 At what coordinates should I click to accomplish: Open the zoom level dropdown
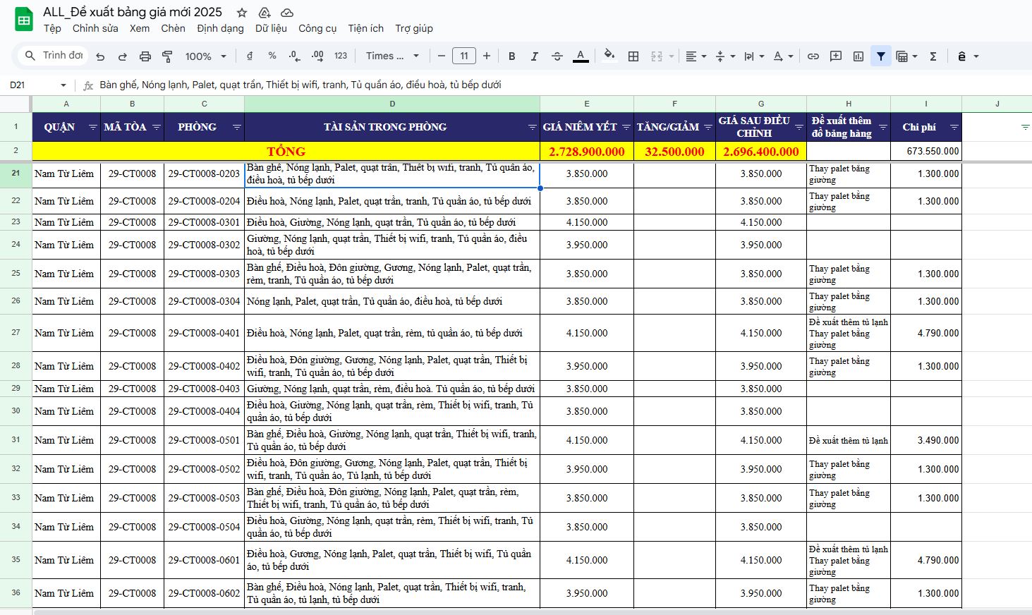pyautogui.click(x=205, y=56)
